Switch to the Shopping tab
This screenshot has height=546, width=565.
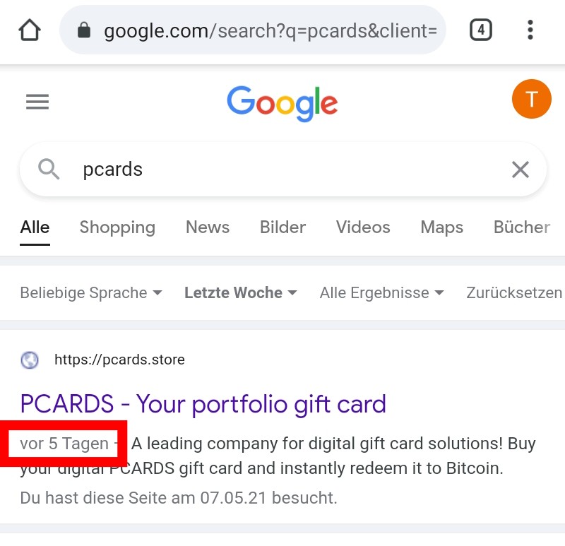click(117, 227)
